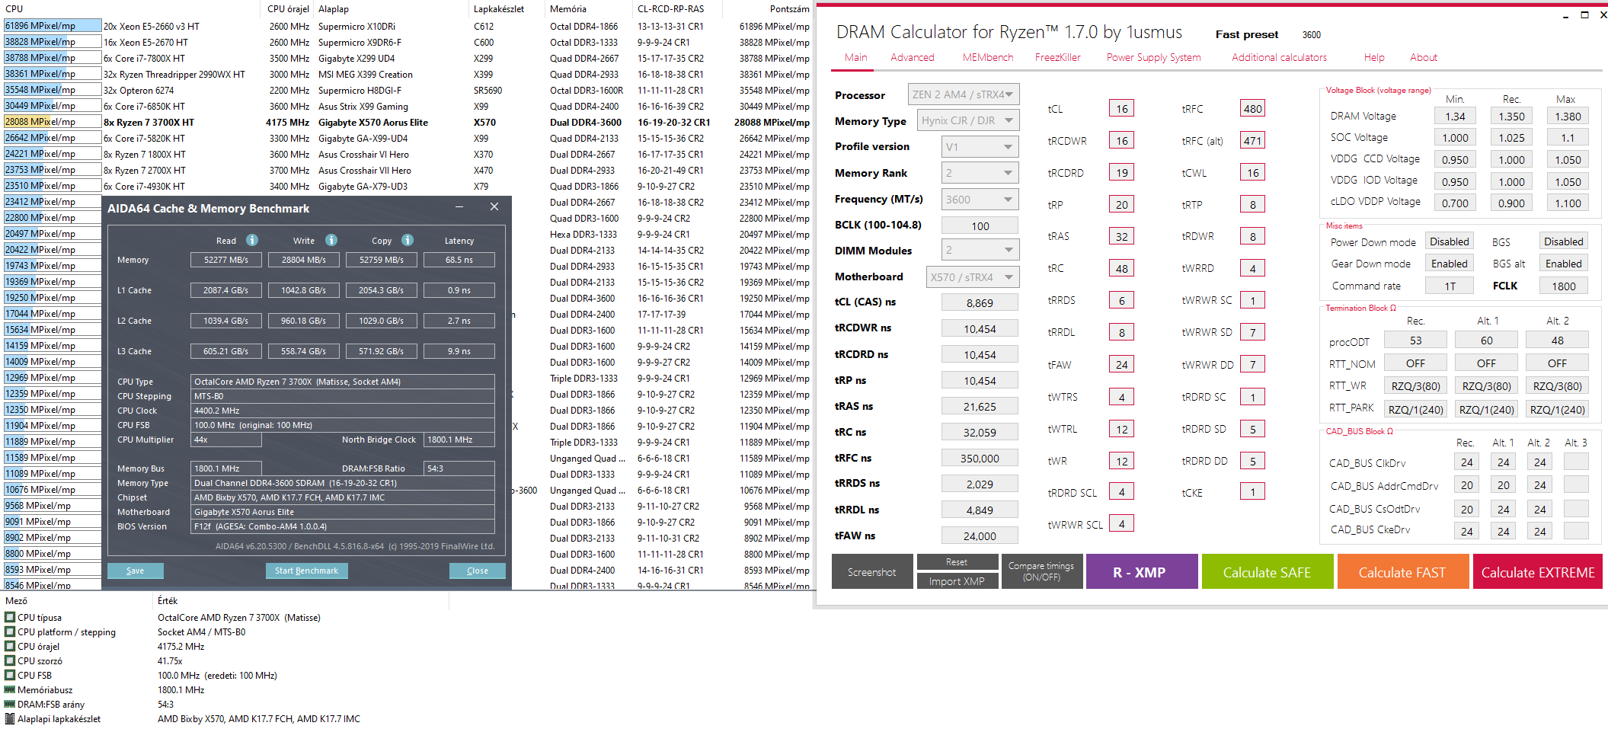Screen dimensions: 1608x729
Task: Click the tCL value field showing 16
Action: coord(1121,108)
